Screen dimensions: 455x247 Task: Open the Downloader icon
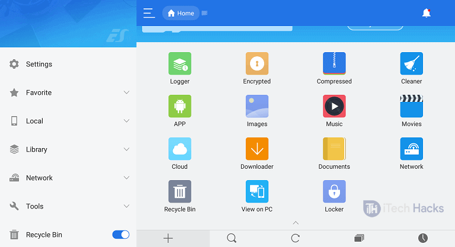[x=257, y=149]
